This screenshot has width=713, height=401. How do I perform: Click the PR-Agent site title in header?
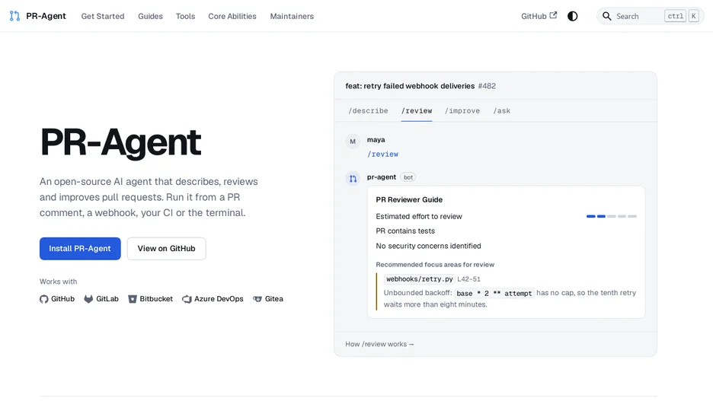(x=46, y=16)
